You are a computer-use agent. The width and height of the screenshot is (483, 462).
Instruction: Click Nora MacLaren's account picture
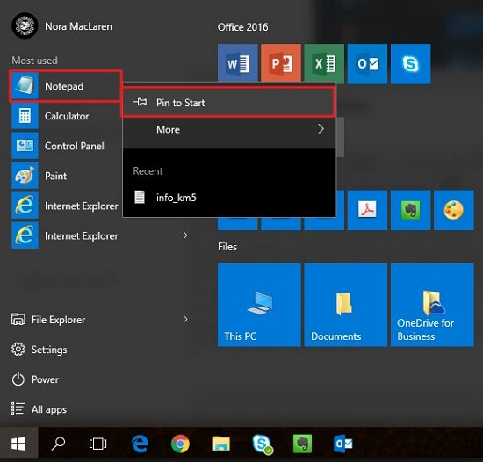25,25
